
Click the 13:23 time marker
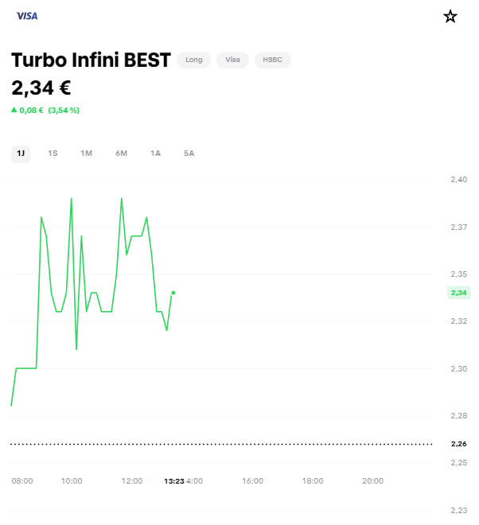point(173,480)
